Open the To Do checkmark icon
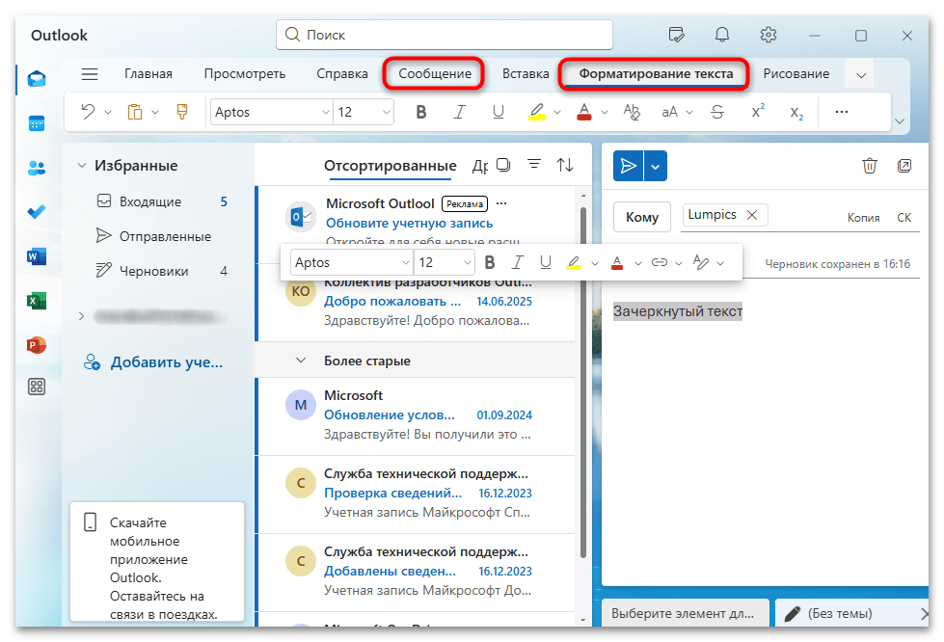Viewport: 944px width, 642px height. coord(37,212)
